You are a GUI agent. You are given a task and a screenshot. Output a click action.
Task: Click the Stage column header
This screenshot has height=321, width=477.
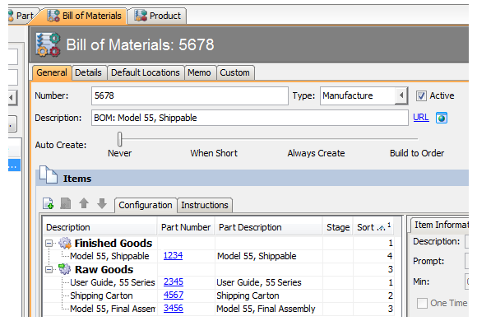tap(338, 227)
